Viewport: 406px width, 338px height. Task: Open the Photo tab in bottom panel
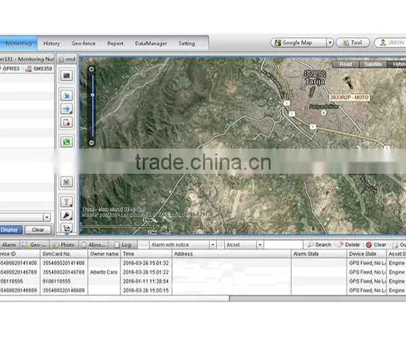coord(64,245)
